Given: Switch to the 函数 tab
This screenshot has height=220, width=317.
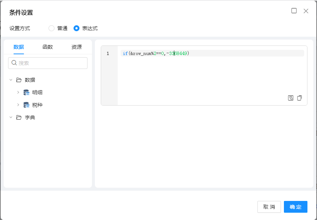Looking at the screenshot, I should point(48,47).
